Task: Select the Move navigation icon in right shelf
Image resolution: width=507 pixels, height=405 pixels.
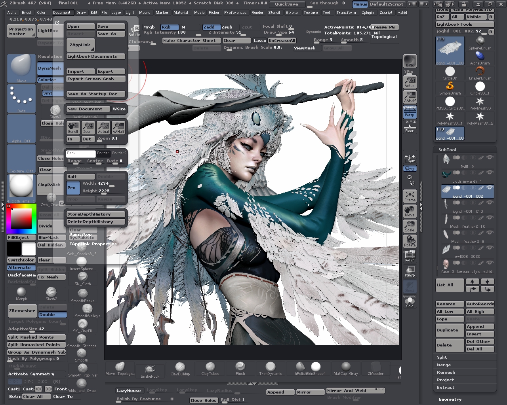Action: tap(410, 211)
